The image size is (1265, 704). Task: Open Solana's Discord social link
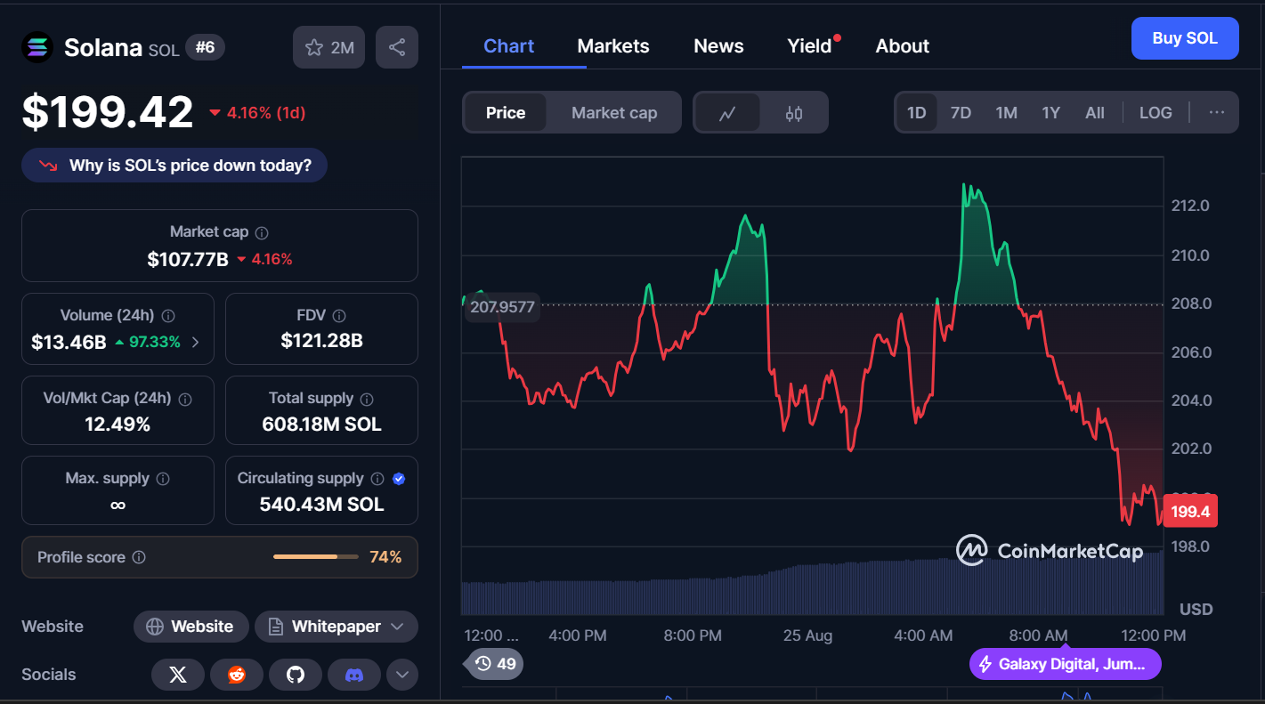coord(354,675)
